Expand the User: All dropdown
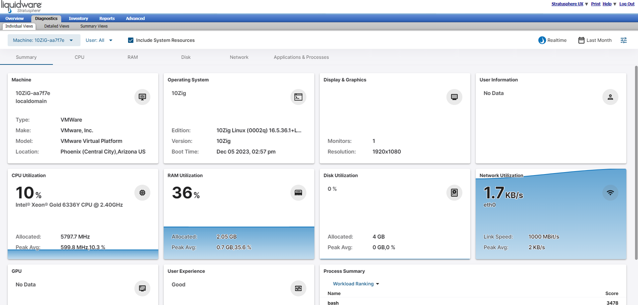638x305 pixels. coord(99,40)
